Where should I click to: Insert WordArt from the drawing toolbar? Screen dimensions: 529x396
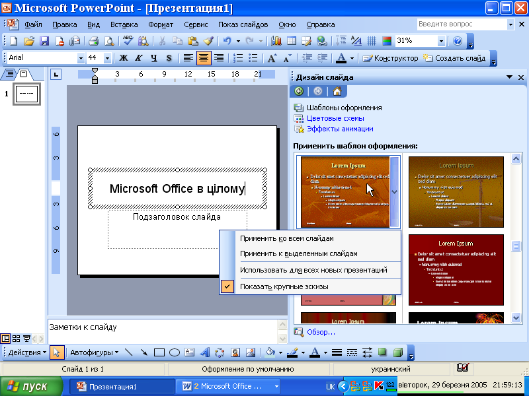click(x=204, y=352)
